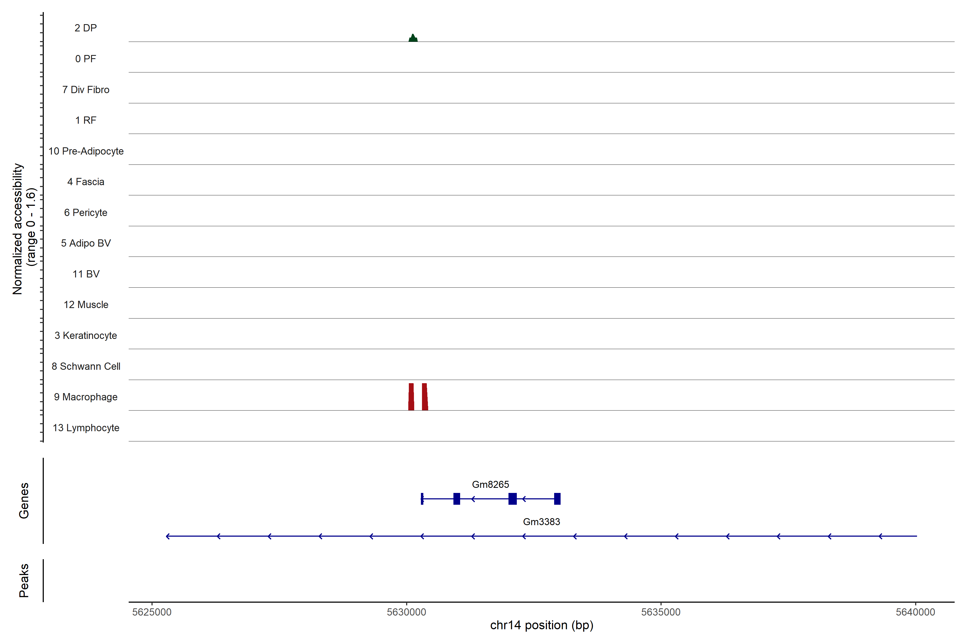Click the 9 Macrophage track label
Screen dimensions: 967x644
86,397
